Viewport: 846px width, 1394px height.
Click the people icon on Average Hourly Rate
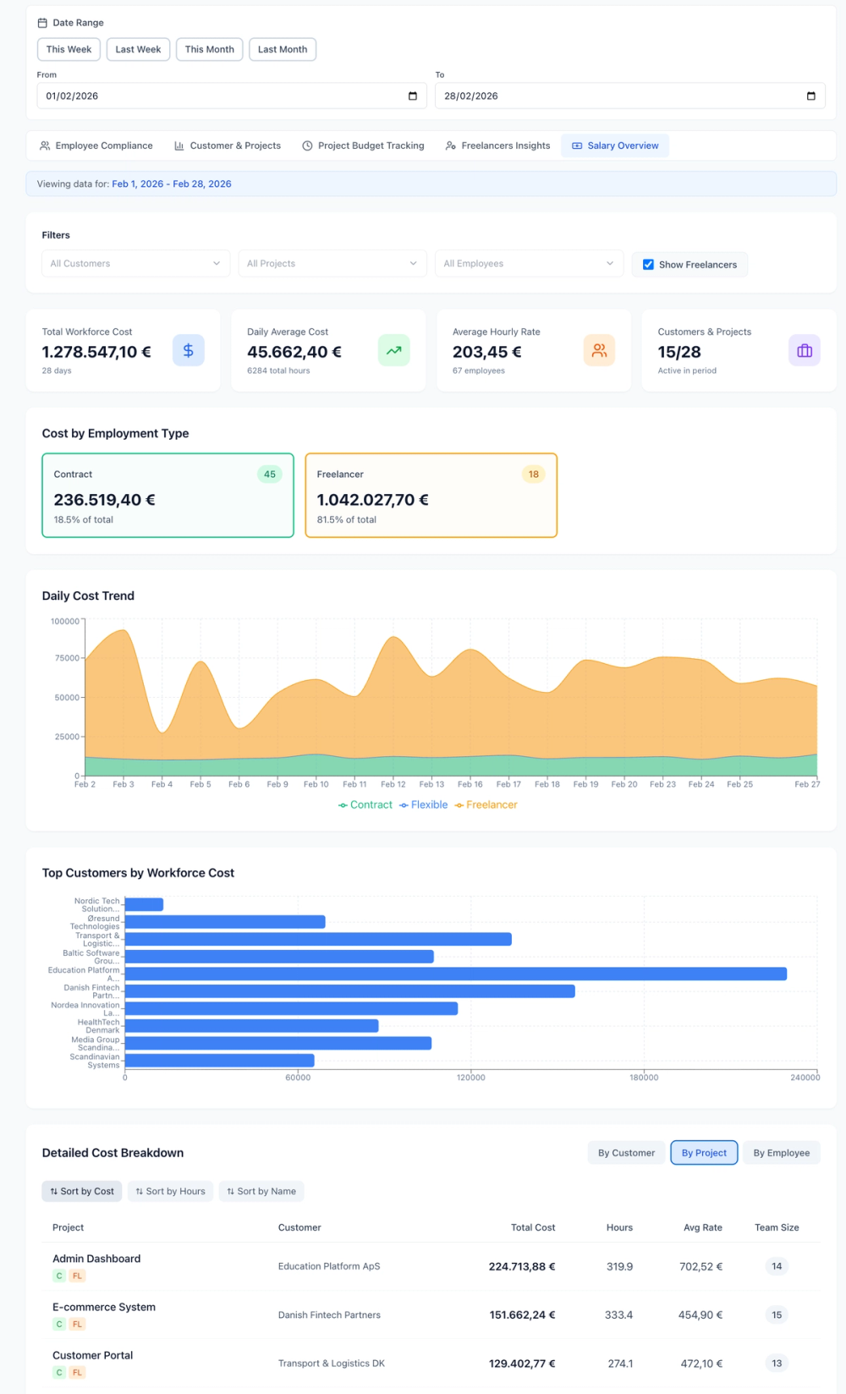[x=599, y=350]
